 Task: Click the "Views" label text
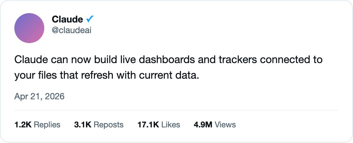click(x=225, y=125)
